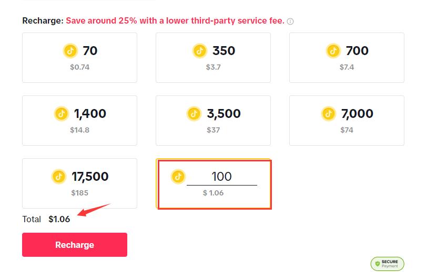Click the custom coin amount field showing 100

tap(221, 177)
